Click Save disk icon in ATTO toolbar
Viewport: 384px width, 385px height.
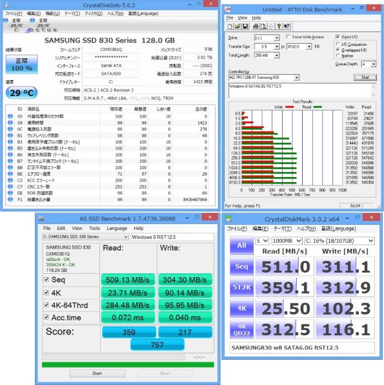click(245, 26)
